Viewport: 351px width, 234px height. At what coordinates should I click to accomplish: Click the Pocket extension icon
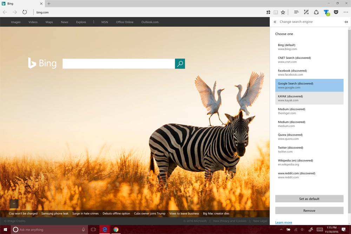point(336,12)
